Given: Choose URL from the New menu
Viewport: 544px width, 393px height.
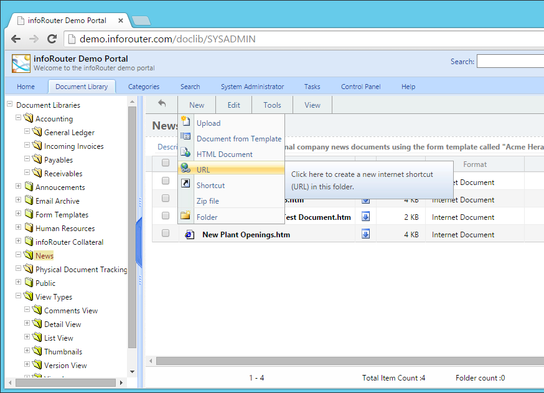Looking at the screenshot, I should tap(232, 169).
